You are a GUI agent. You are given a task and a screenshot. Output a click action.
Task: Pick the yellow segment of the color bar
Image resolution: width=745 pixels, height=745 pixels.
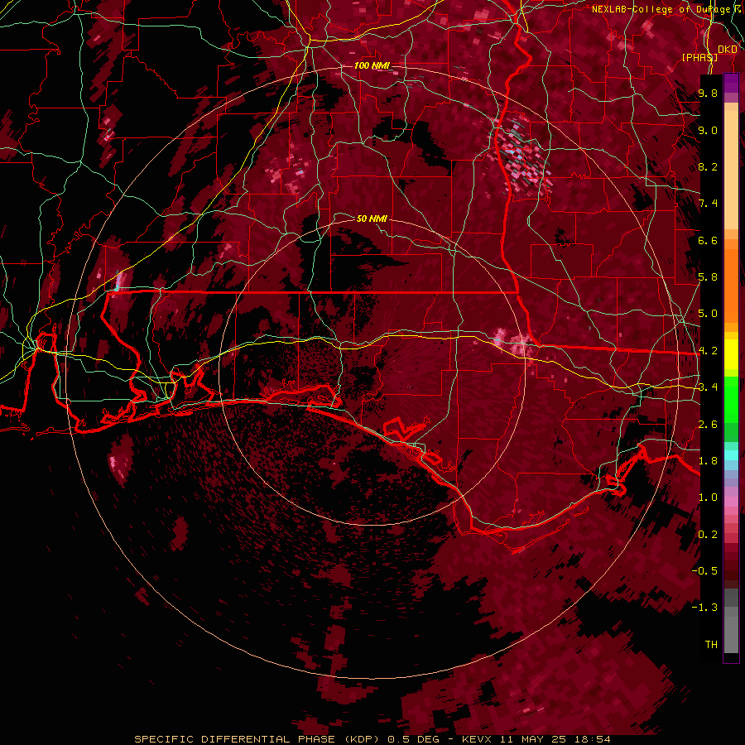(731, 354)
